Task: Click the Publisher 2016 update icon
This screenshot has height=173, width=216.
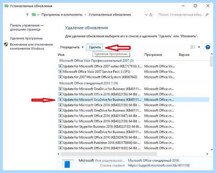Action: click(60, 142)
